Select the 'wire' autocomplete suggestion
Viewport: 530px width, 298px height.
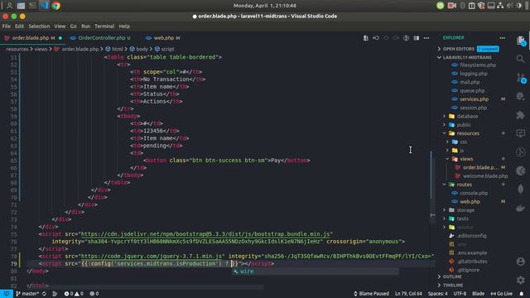(316, 272)
